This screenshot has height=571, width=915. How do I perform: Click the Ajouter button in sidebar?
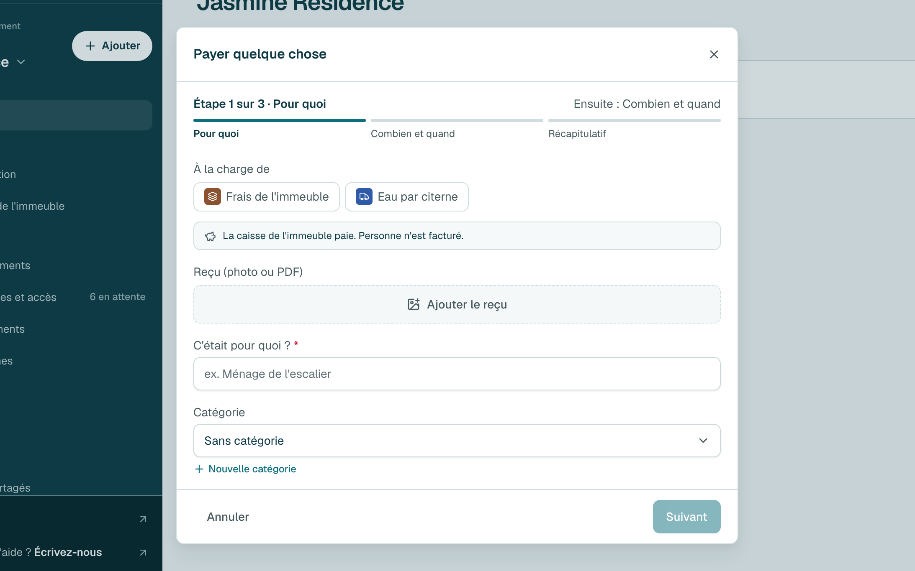112,46
